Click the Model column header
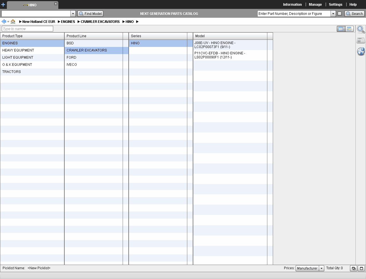The image size is (366, 279). click(230, 36)
